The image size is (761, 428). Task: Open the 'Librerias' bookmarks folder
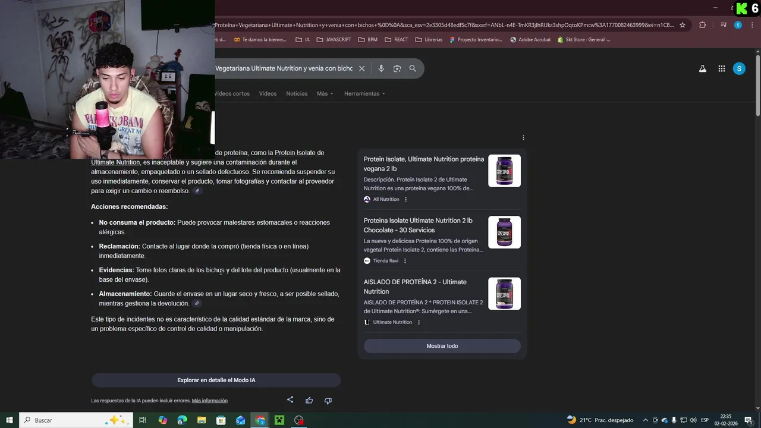coord(429,40)
